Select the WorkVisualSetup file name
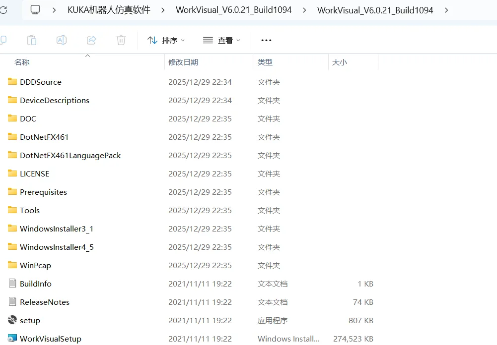 tap(51, 339)
